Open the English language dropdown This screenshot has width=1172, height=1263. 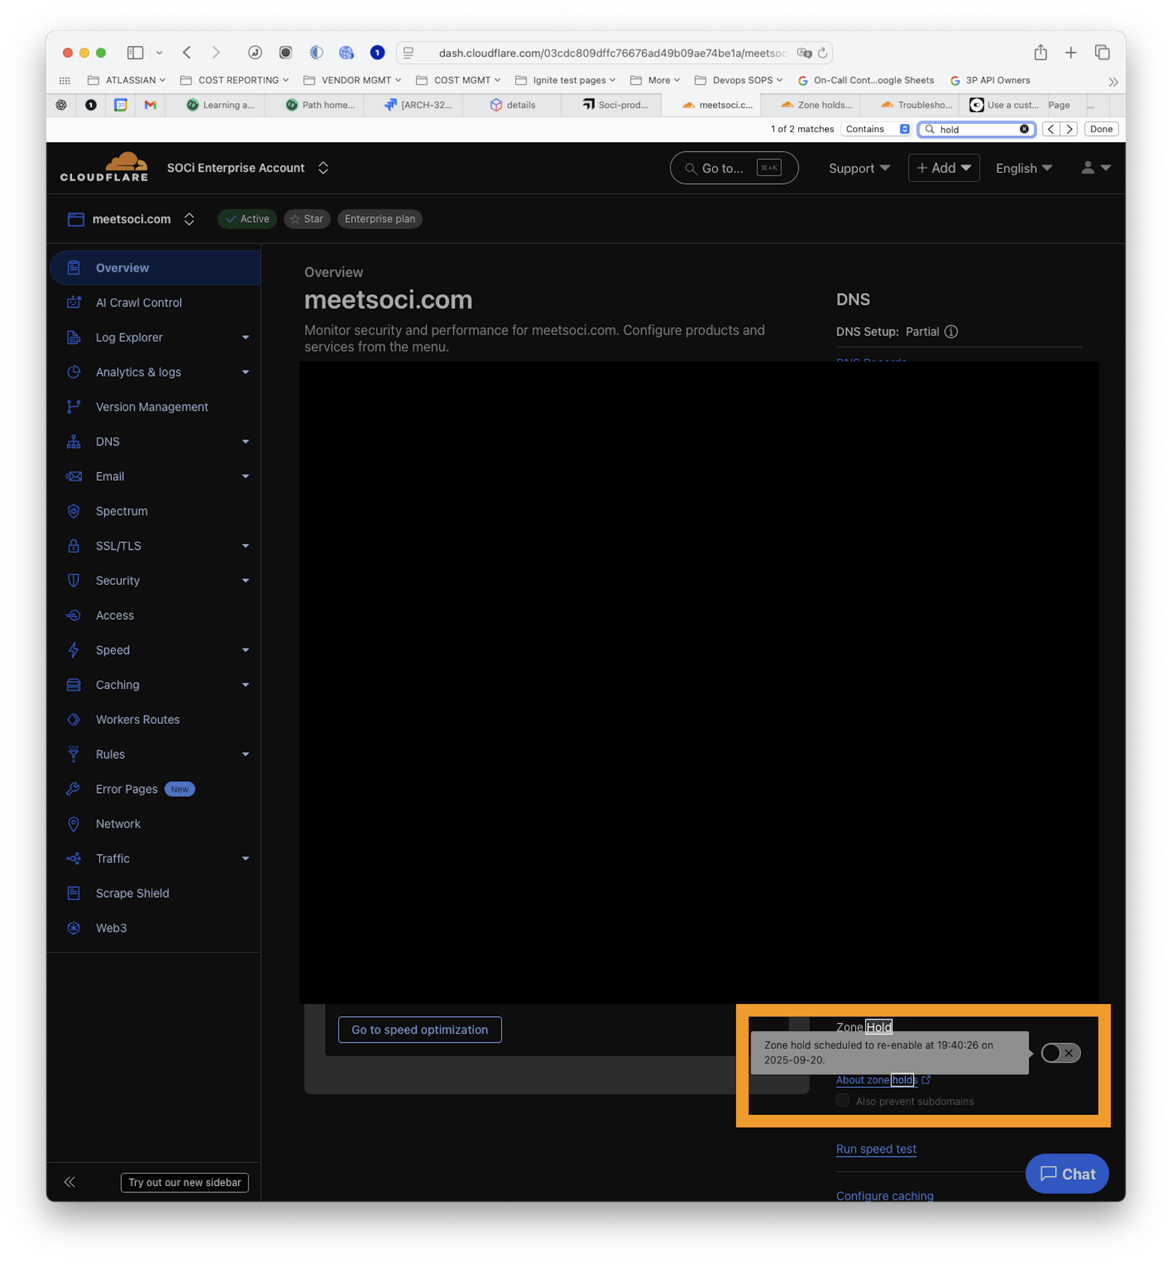pyautogui.click(x=1023, y=168)
